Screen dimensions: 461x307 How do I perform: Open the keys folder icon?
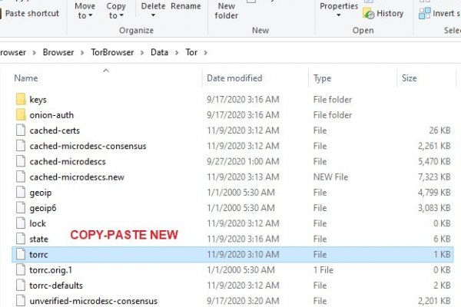20,100
